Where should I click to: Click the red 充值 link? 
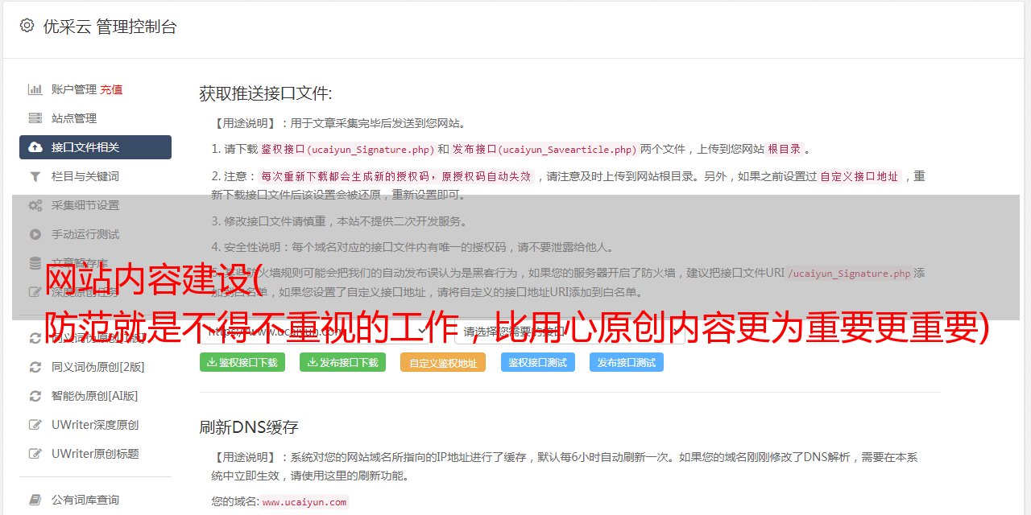111,89
